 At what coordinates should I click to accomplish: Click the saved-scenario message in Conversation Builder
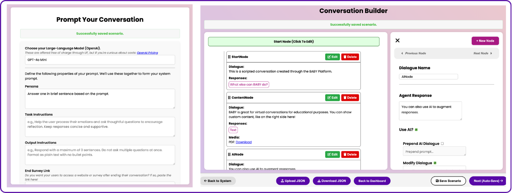point(353,25)
